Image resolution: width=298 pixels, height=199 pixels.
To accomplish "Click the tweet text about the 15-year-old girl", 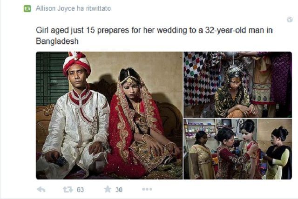I will 154,35.
